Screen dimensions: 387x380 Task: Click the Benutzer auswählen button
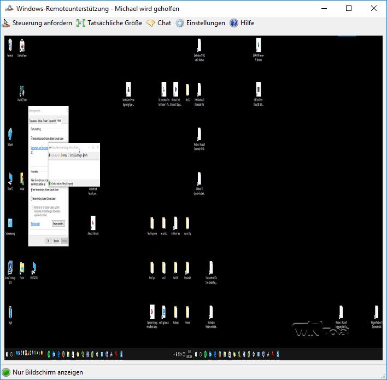click(x=58, y=223)
